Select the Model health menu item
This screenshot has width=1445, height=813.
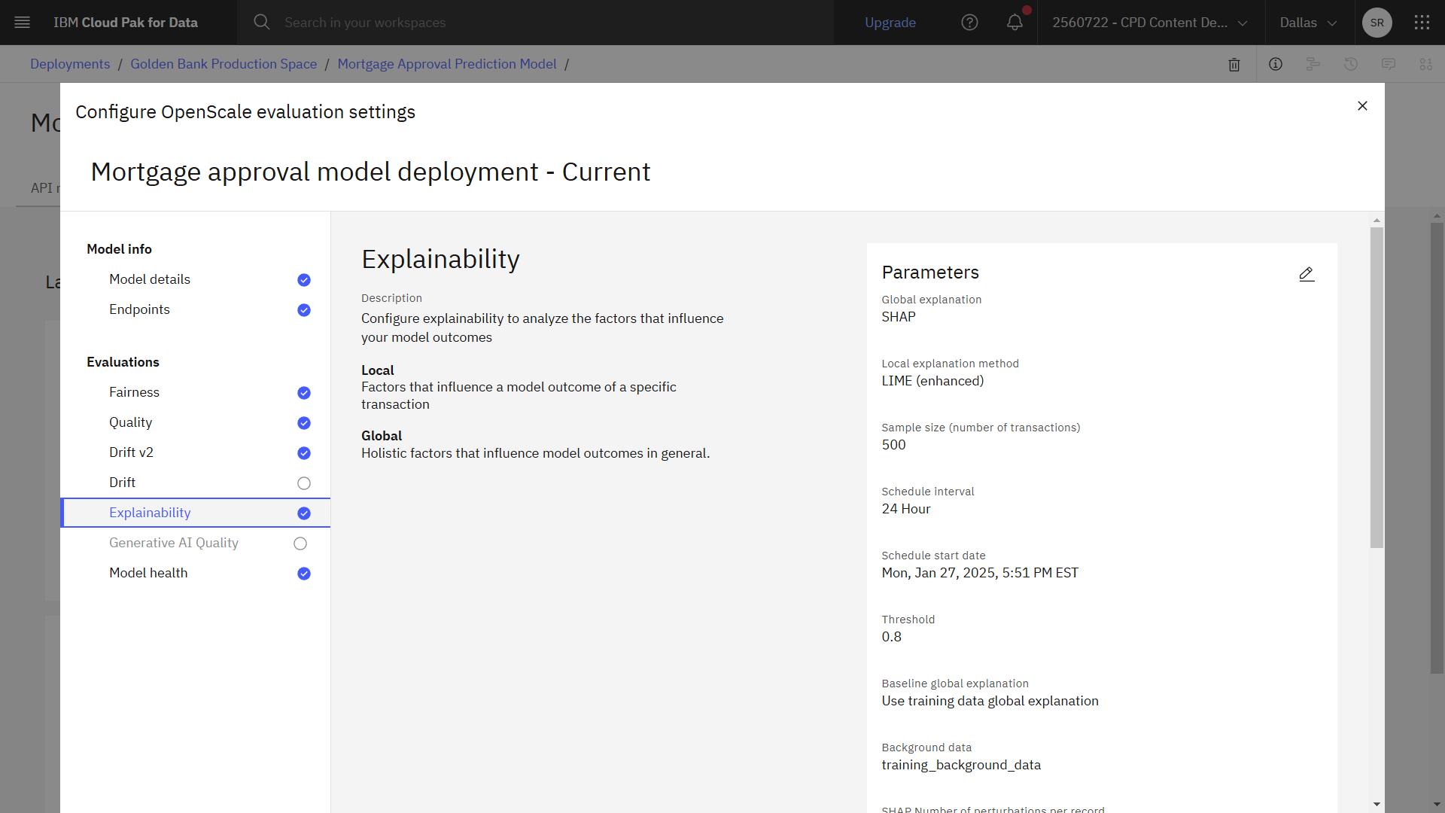point(148,573)
